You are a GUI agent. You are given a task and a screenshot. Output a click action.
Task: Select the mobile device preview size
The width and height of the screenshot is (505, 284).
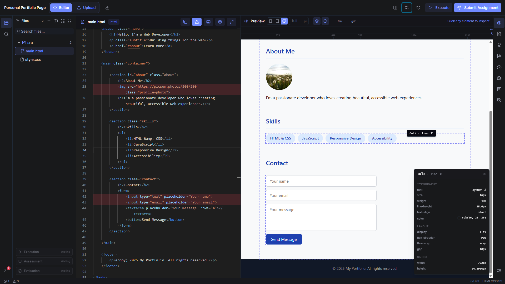271,21
